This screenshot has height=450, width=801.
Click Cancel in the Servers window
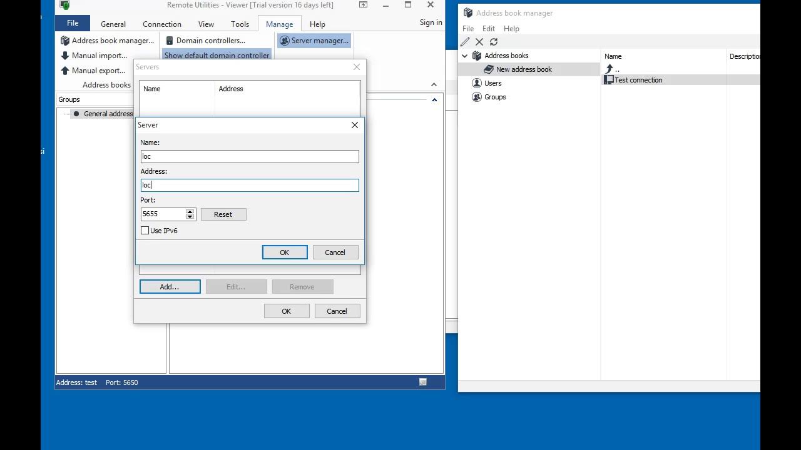point(337,311)
